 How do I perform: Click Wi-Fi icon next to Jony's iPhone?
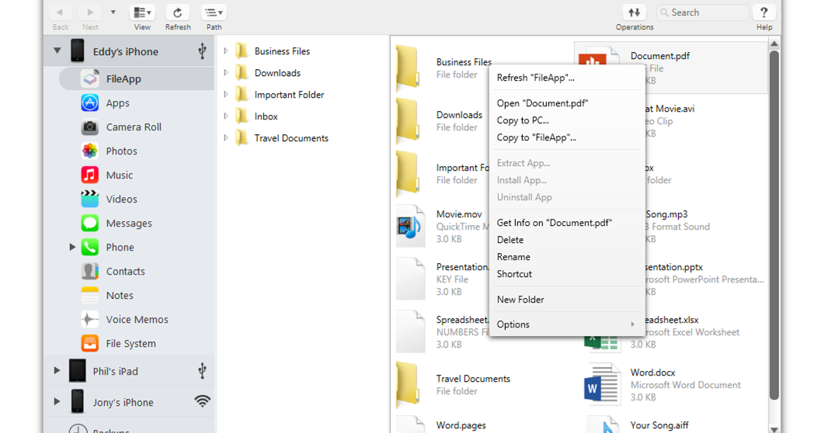203,401
